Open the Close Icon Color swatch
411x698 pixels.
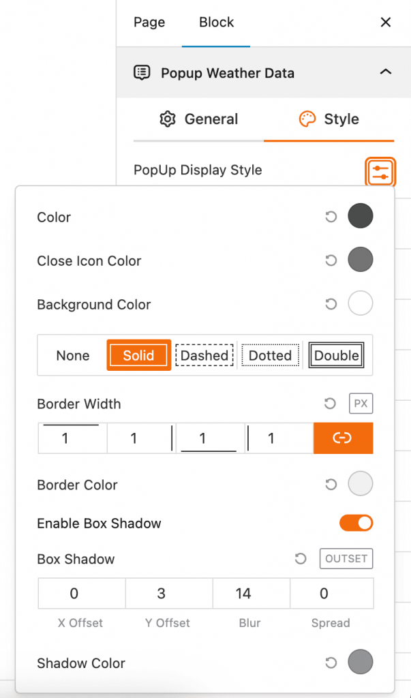tap(361, 260)
